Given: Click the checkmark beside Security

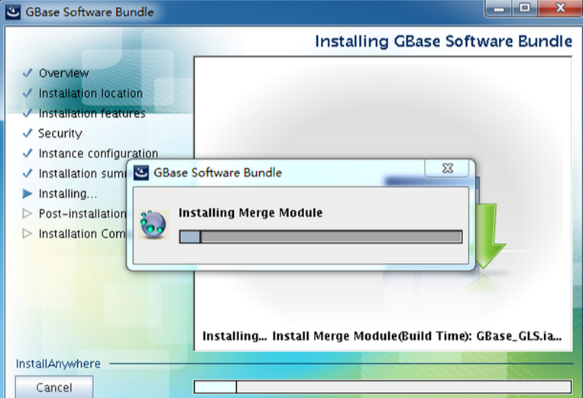Looking at the screenshot, I should 28,133.
